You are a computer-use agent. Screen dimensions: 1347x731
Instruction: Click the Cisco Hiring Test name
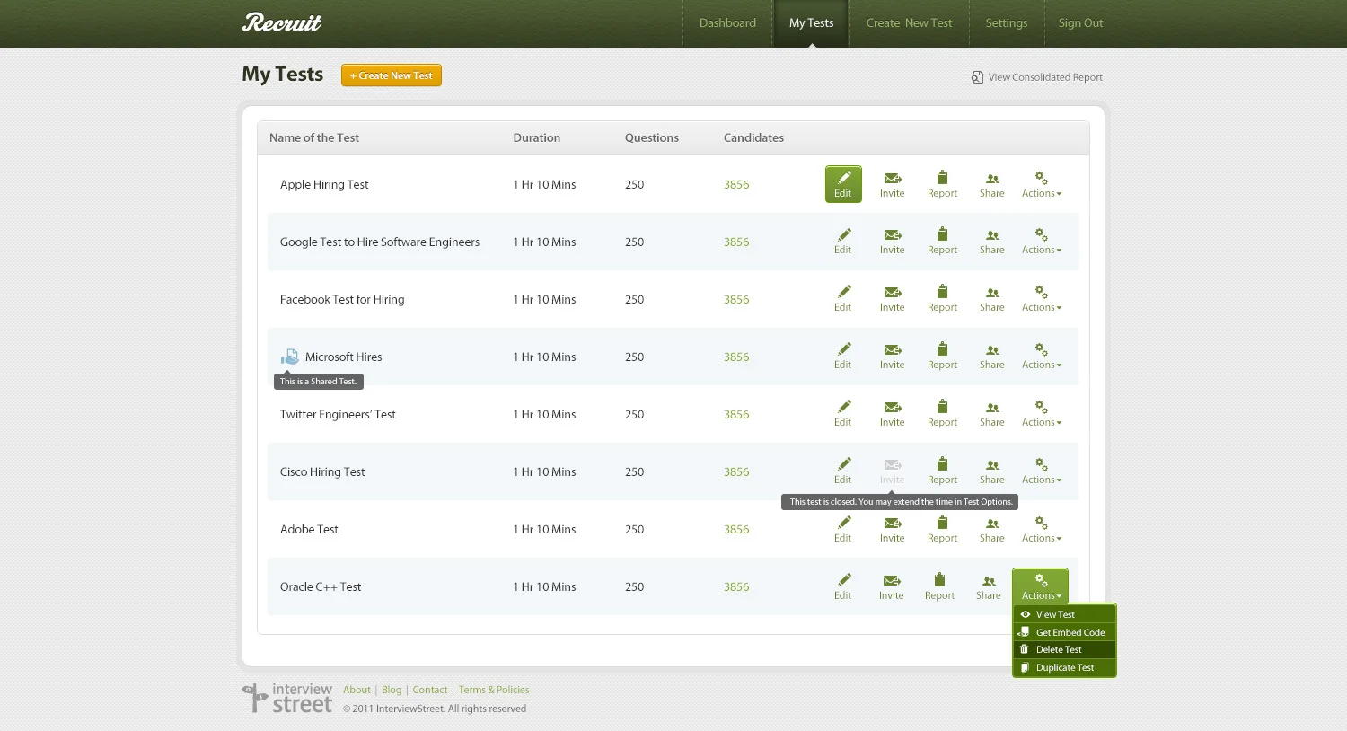(322, 472)
